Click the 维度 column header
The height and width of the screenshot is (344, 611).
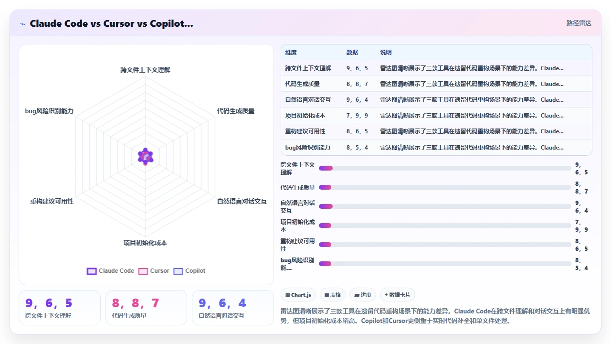click(x=291, y=53)
